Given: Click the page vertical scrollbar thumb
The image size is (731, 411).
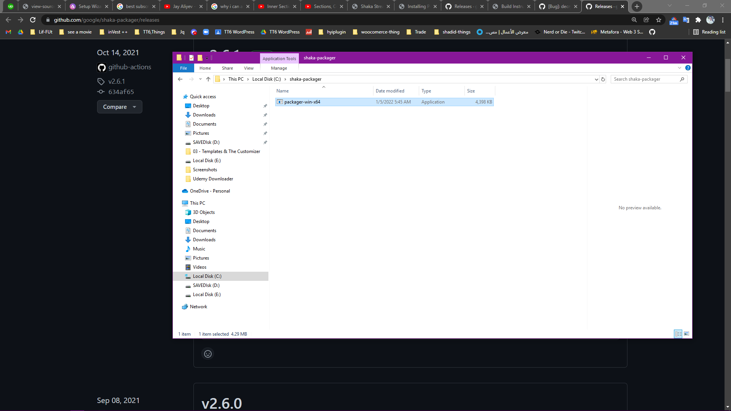Looking at the screenshot, I should coord(728,75).
